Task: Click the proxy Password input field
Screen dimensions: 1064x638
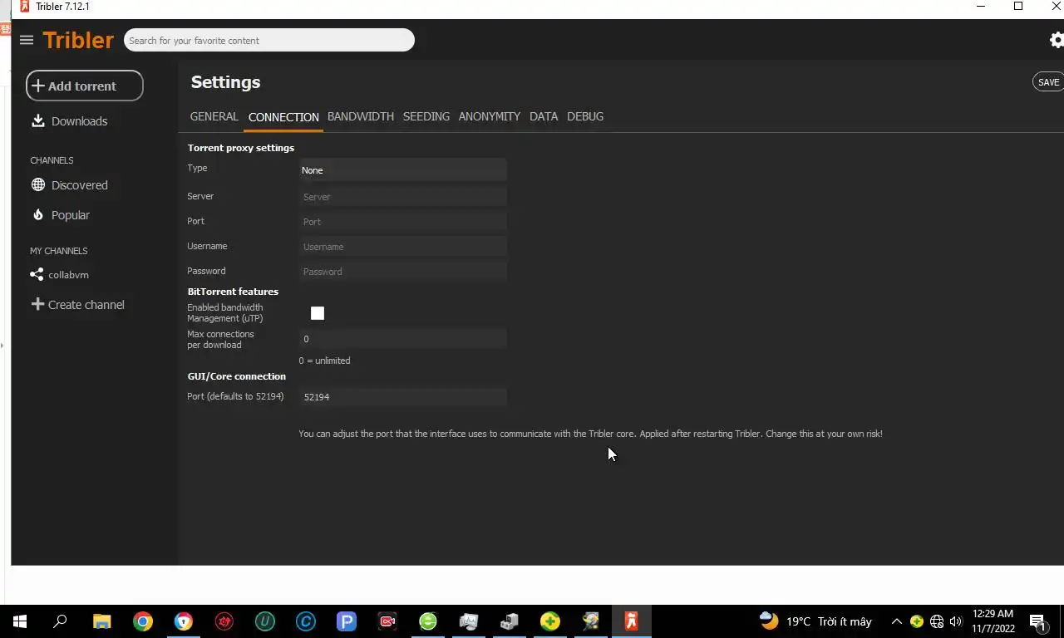Action: [402, 272]
